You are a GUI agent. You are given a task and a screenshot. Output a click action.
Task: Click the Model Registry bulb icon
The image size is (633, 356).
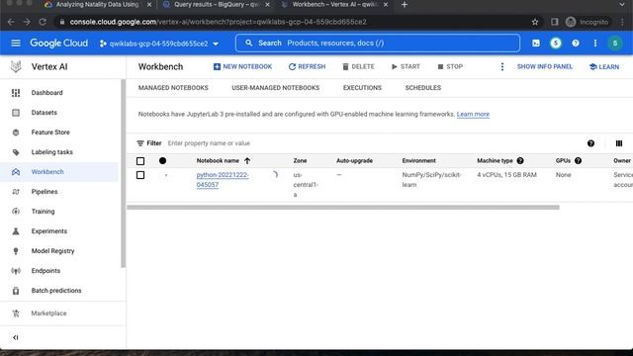pyautogui.click(x=16, y=251)
